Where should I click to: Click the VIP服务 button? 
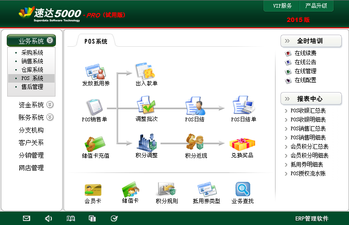pyautogui.click(x=282, y=6)
